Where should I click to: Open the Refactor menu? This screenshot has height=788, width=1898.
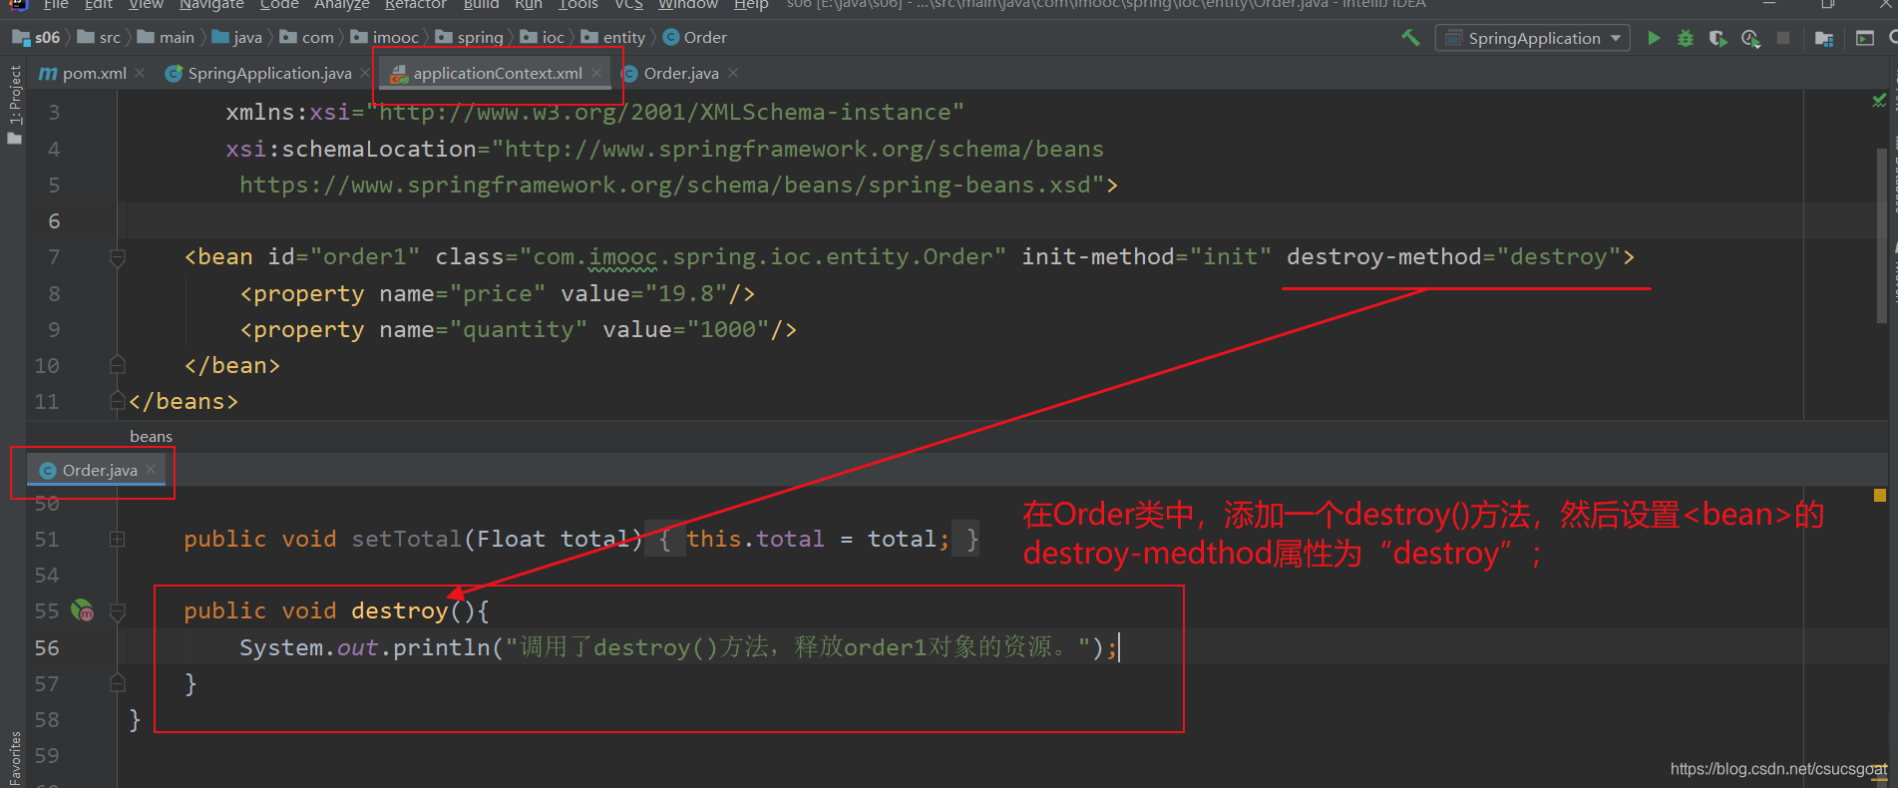(x=416, y=5)
